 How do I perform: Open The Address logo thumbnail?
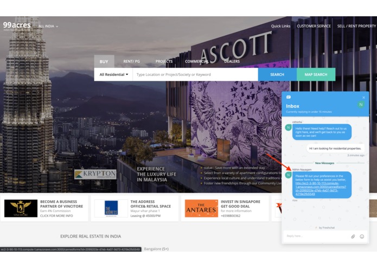(x=111, y=208)
